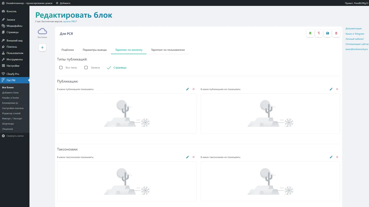Edit the 'В каких таксономиях не показывать' list
The image size is (369, 207).
coord(331,157)
